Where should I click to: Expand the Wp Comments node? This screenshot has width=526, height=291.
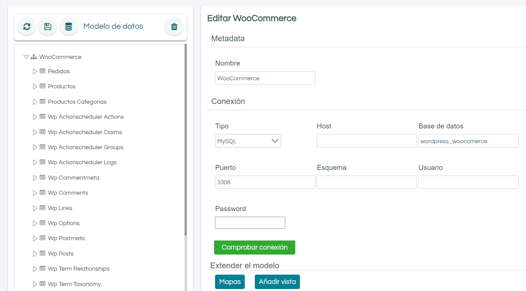[35, 193]
